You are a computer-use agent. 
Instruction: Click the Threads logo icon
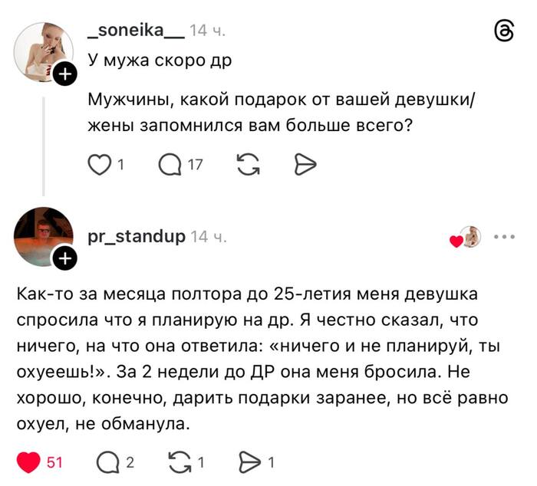(x=504, y=31)
